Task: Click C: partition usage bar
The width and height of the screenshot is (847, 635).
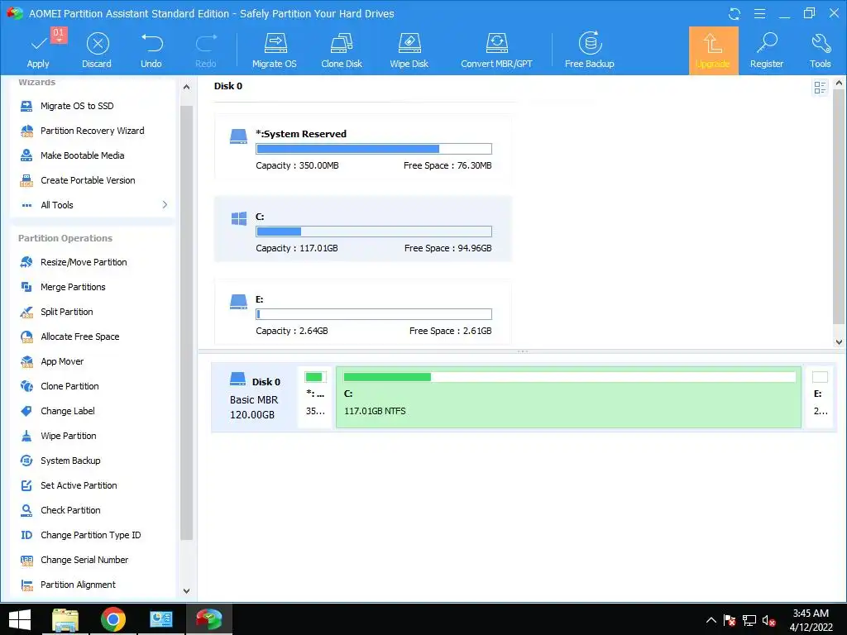Action: pos(374,232)
